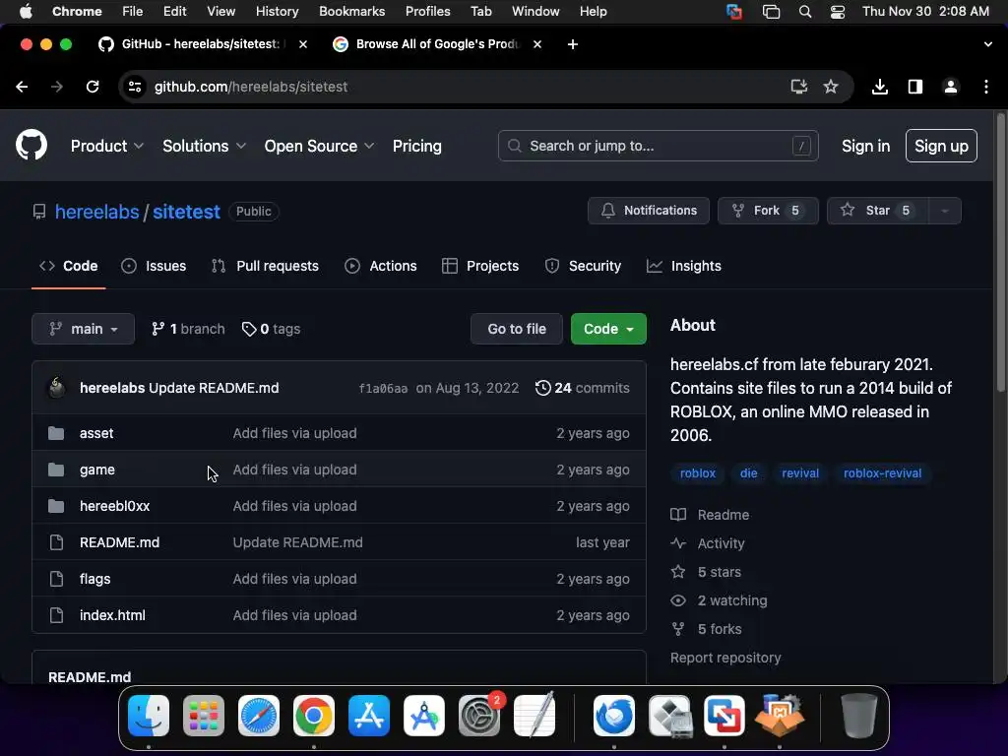The image size is (1008, 756).
Task: Click the browser back arrow
Action: pos(22,87)
